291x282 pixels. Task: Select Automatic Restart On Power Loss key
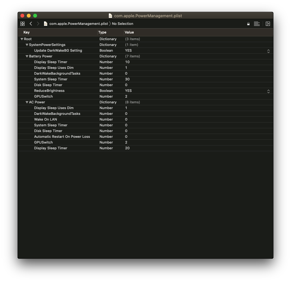pos(62,137)
